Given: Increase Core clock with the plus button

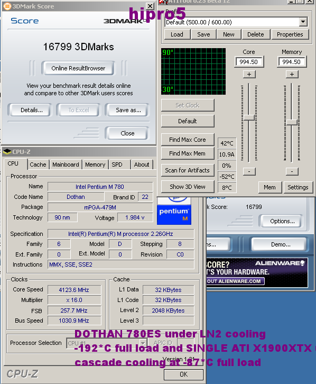Looking at the screenshot, I should 249,74.
